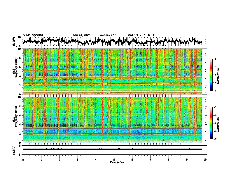The width and height of the screenshot is (231, 179).
Task: Click the "VLF Spectra" plot title
Action: pyautogui.click(x=33, y=35)
